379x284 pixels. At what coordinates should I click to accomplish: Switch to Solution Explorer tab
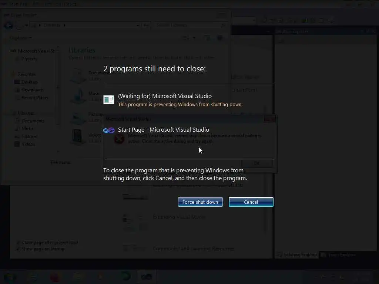(297, 255)
